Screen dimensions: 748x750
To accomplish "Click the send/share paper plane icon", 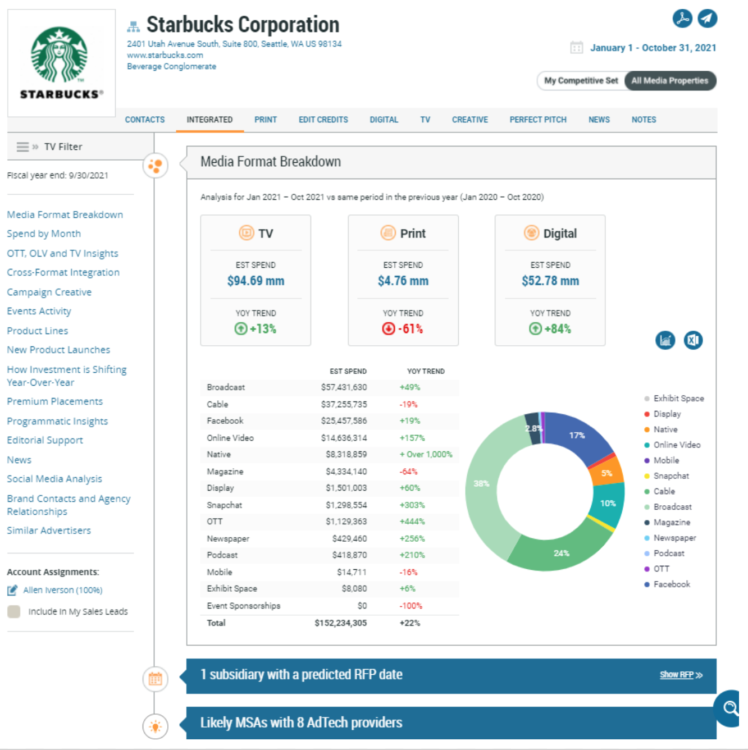I will pos(708,18).
